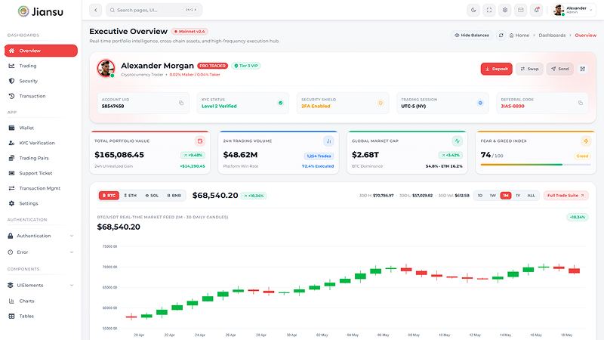Select ETH coin tab
Image resolution: width=604 pixels, height=340 pixels.
click(130, 196)
